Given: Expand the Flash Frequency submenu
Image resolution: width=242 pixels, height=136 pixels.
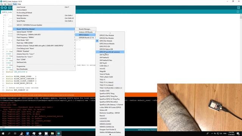Looking at the screenshot, I should point(44,37).
